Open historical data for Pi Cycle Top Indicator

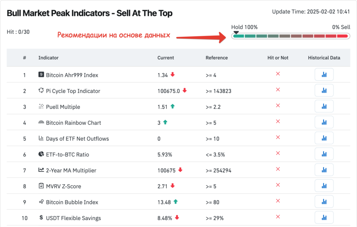[x=324, y=90]
